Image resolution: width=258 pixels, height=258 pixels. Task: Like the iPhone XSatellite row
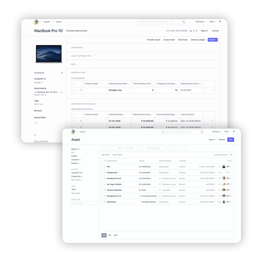click(x=105, y=190)
